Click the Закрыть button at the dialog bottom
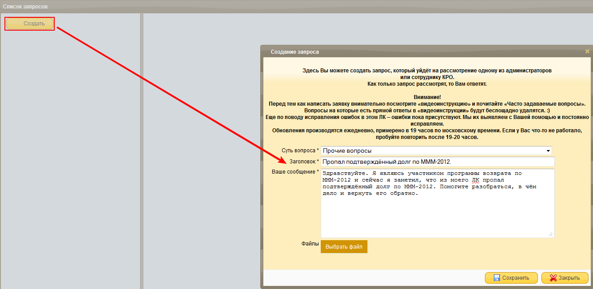Viewport: 593px width, 289px height. tap(565, 278)
